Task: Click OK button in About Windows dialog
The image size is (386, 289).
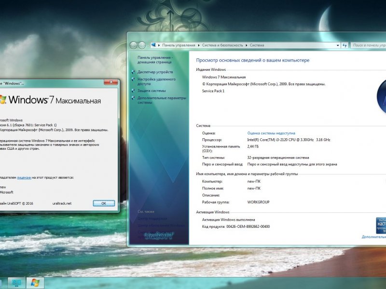Action: pos(104,203)
